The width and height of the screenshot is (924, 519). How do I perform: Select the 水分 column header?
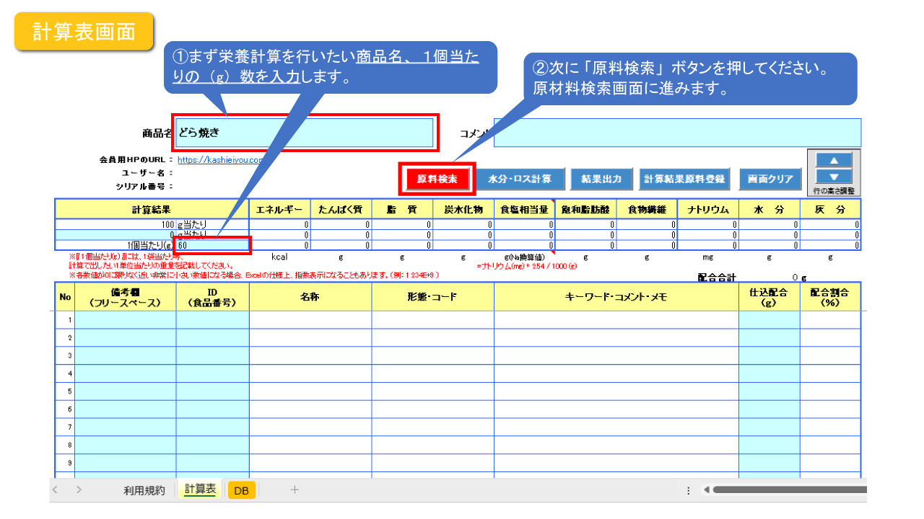(x=770, y=209)
